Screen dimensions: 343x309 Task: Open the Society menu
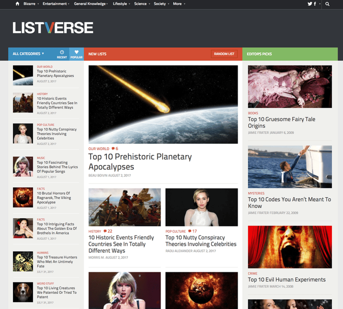159,4
